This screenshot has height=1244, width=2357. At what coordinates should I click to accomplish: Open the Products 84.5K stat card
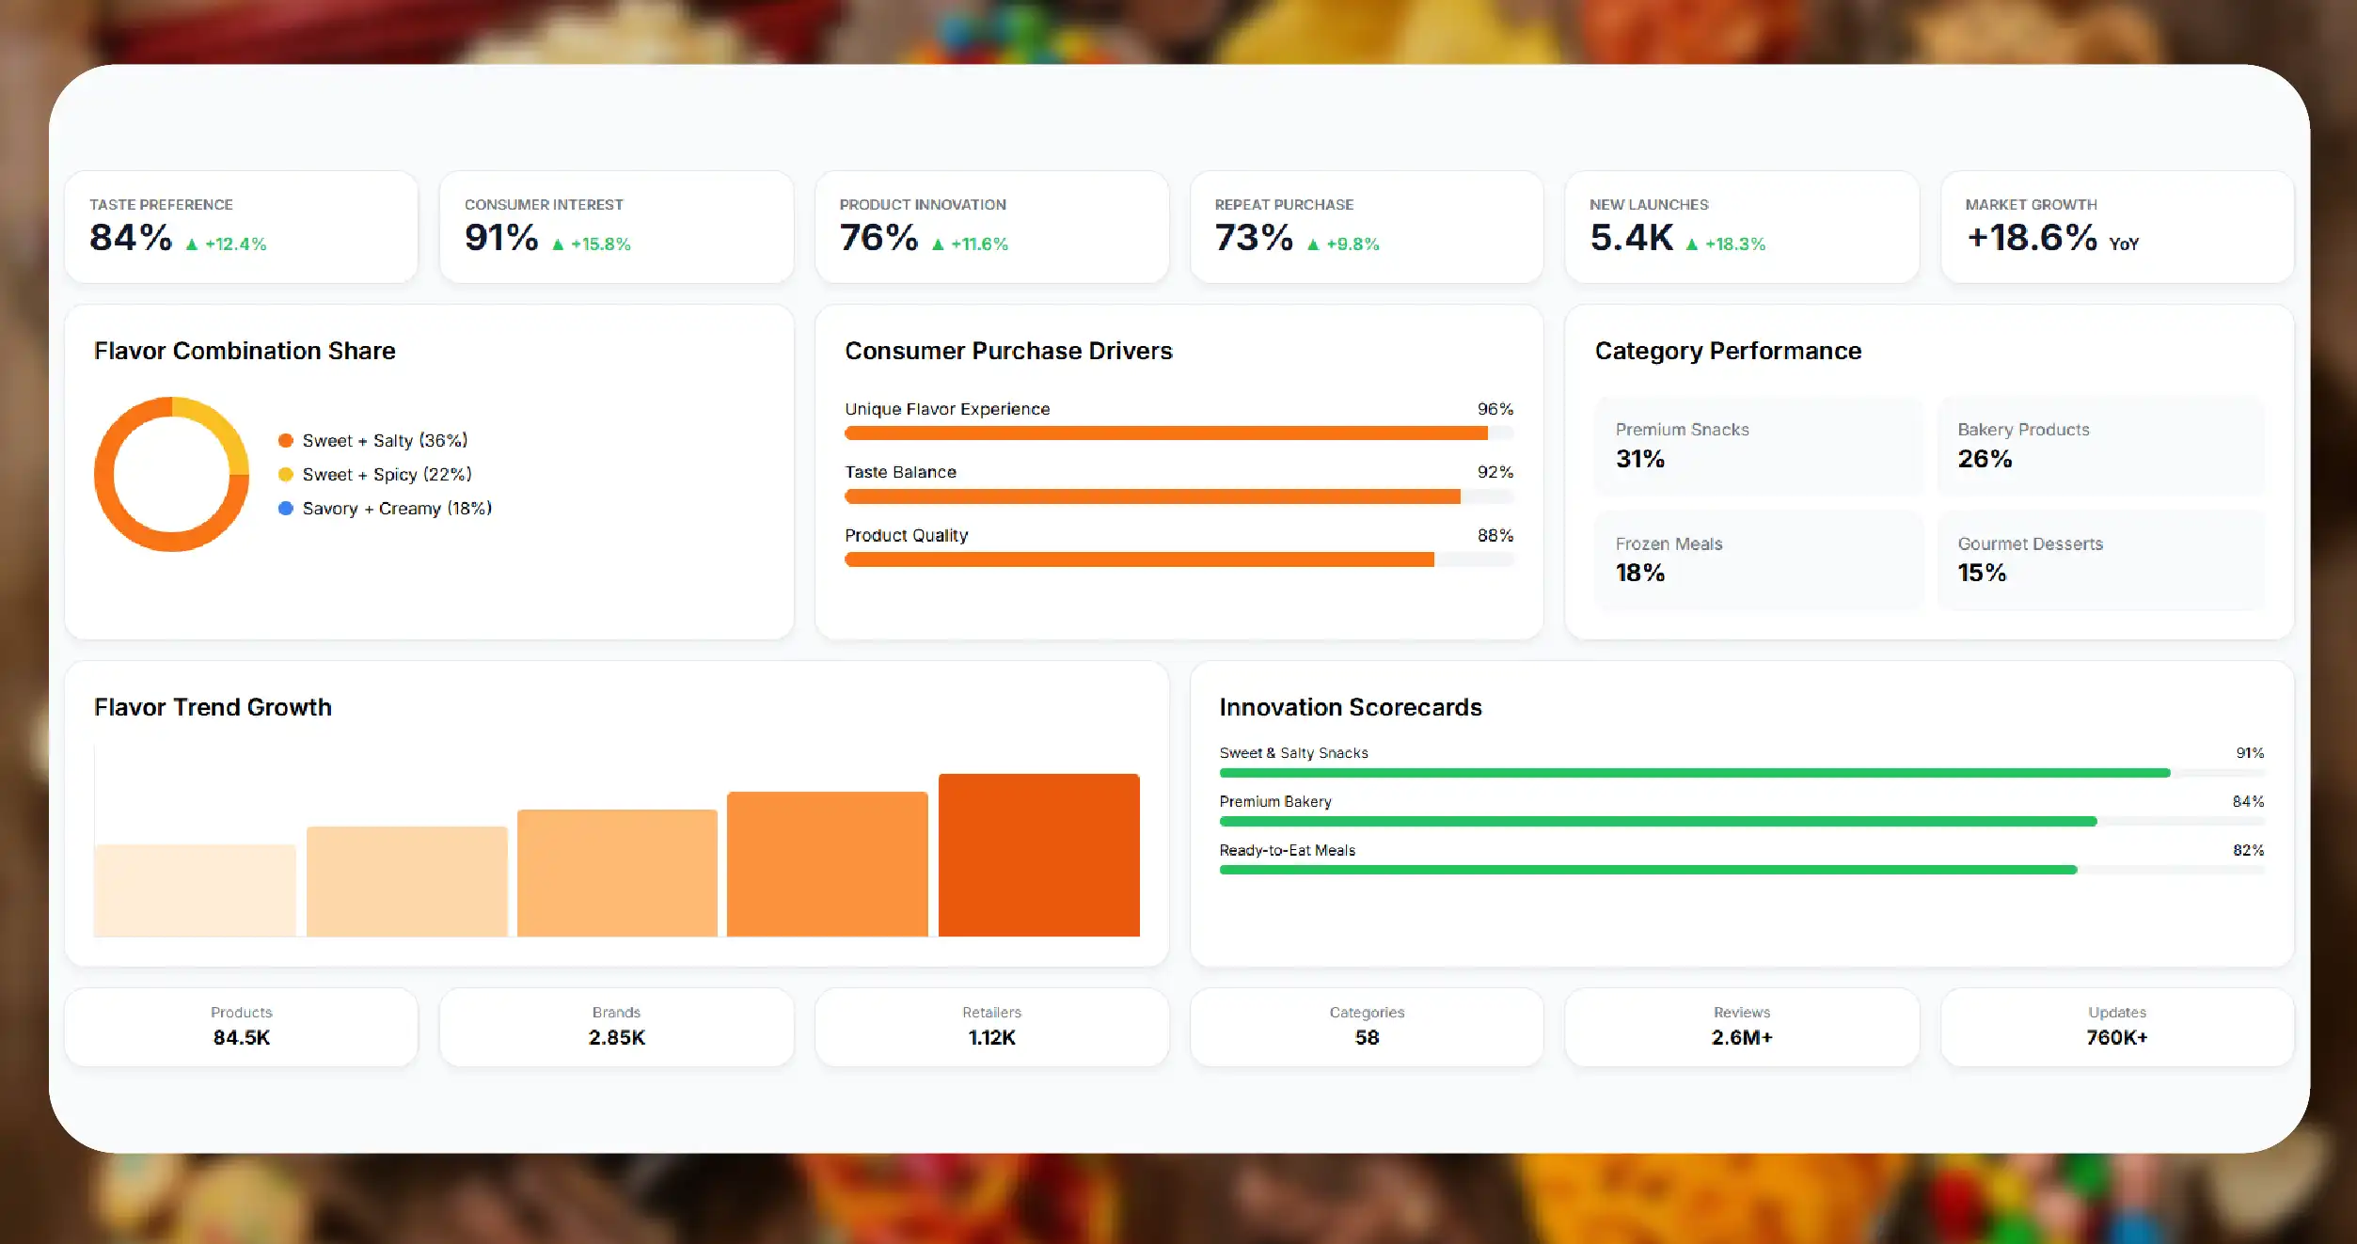coord(242,1027)
